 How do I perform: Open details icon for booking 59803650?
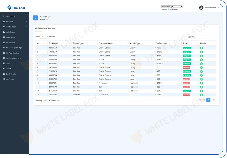[x=201, y=52]
